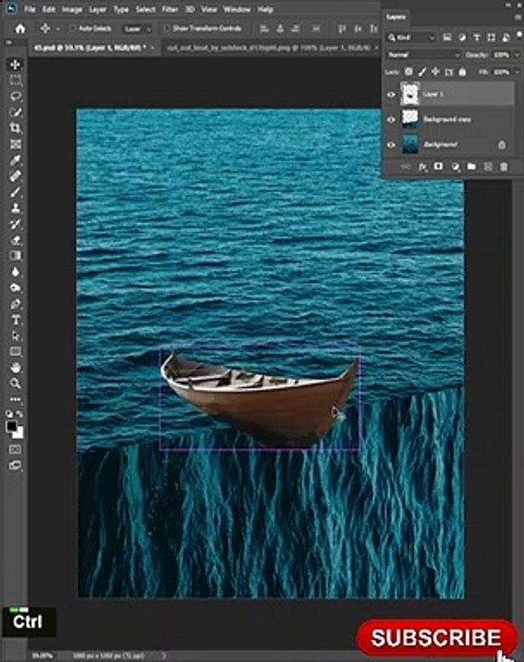Select the Crop tool
Screen dimensions: 524x662
16,129
